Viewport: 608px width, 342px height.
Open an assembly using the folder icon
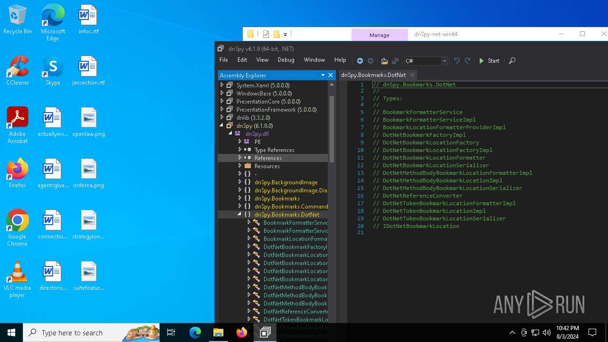tap(384, 61)
